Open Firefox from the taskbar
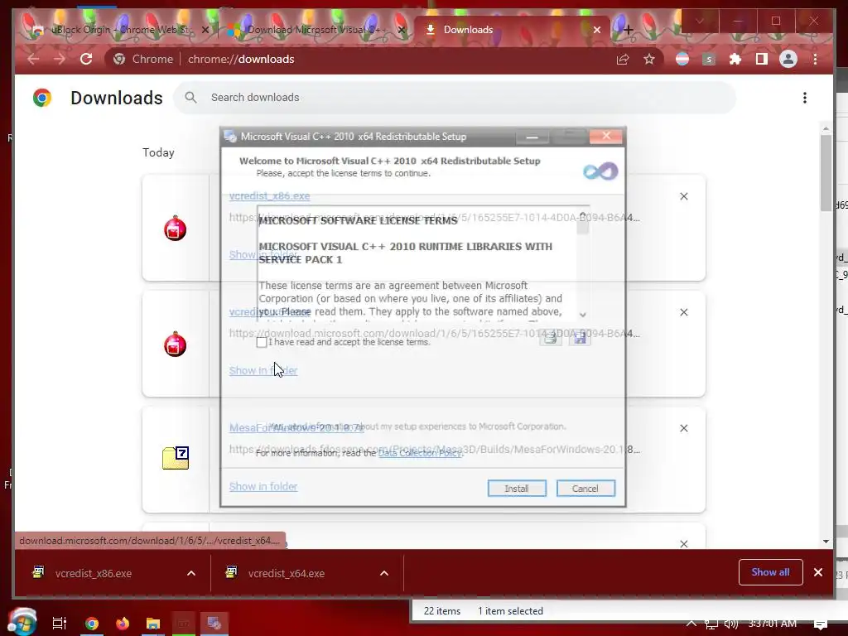The image size is (848, 636). coord(123,624)
